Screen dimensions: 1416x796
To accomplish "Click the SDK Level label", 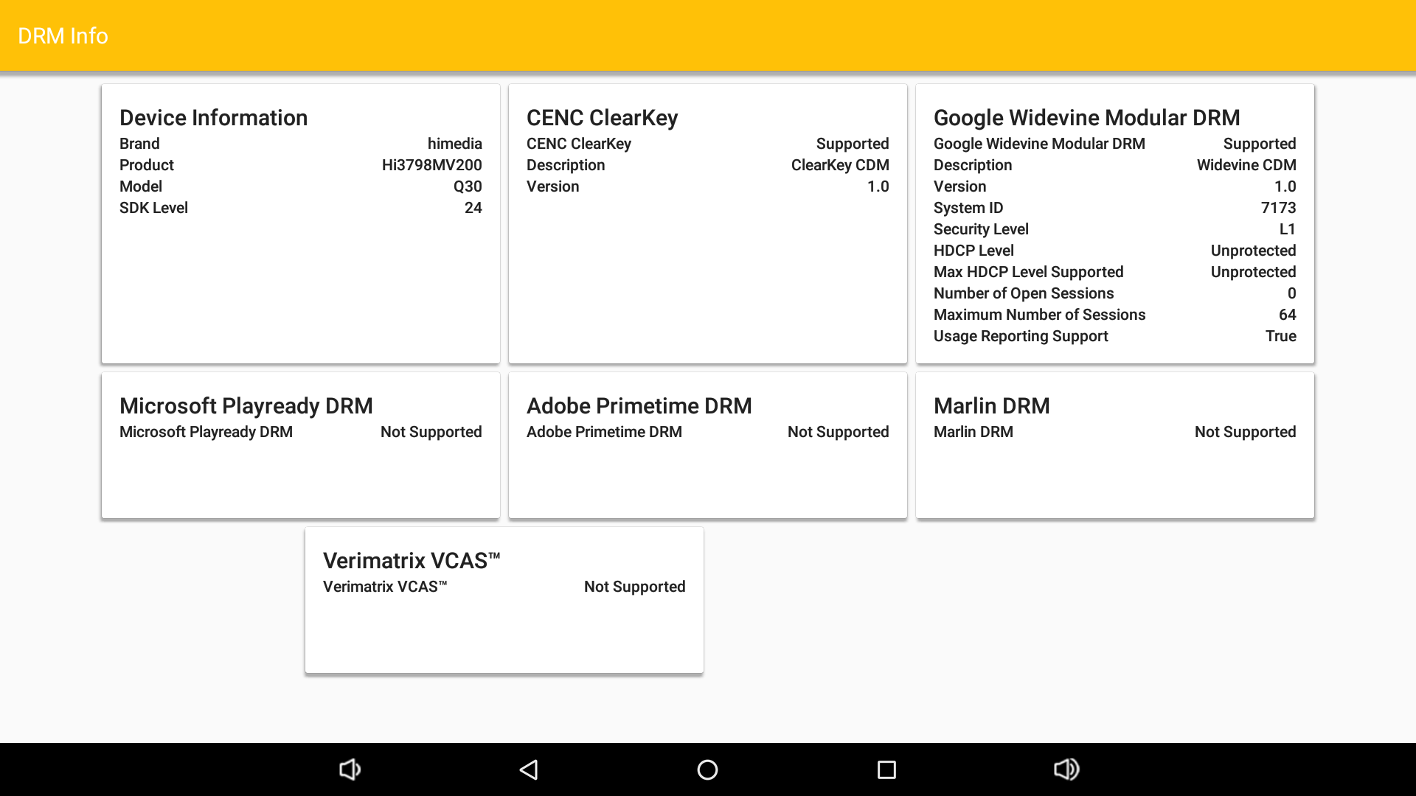I will (x=153, y=208).
